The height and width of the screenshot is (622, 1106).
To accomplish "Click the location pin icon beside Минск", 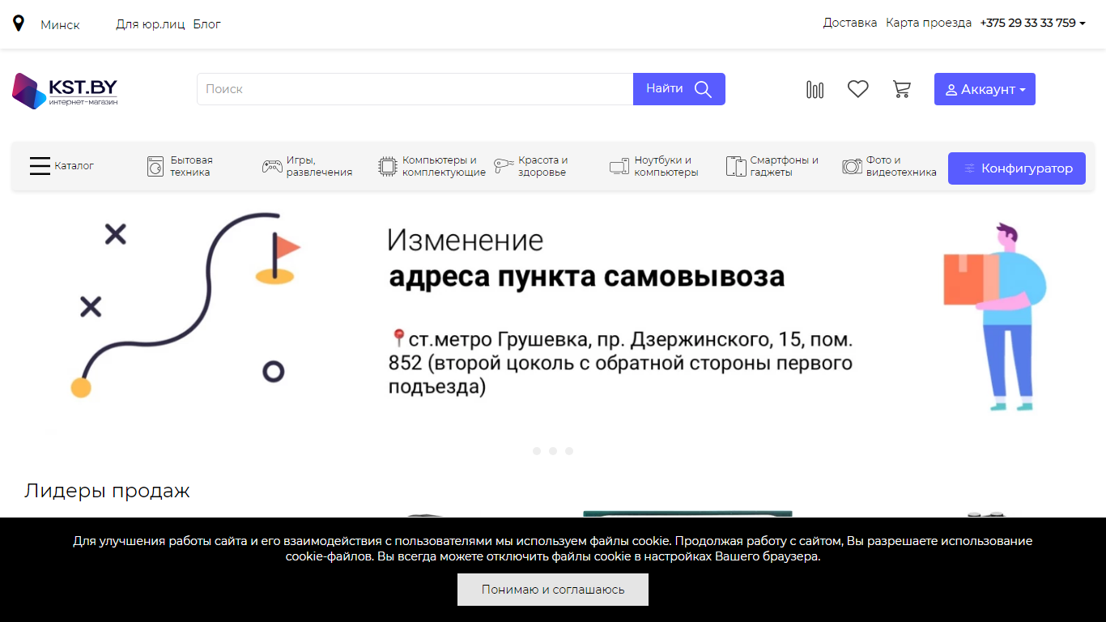I will pyautogui.click(x=19, y=23).
